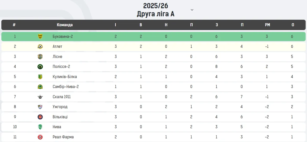Open the 2025/26 Друга ліга А selector

point(156,10)
